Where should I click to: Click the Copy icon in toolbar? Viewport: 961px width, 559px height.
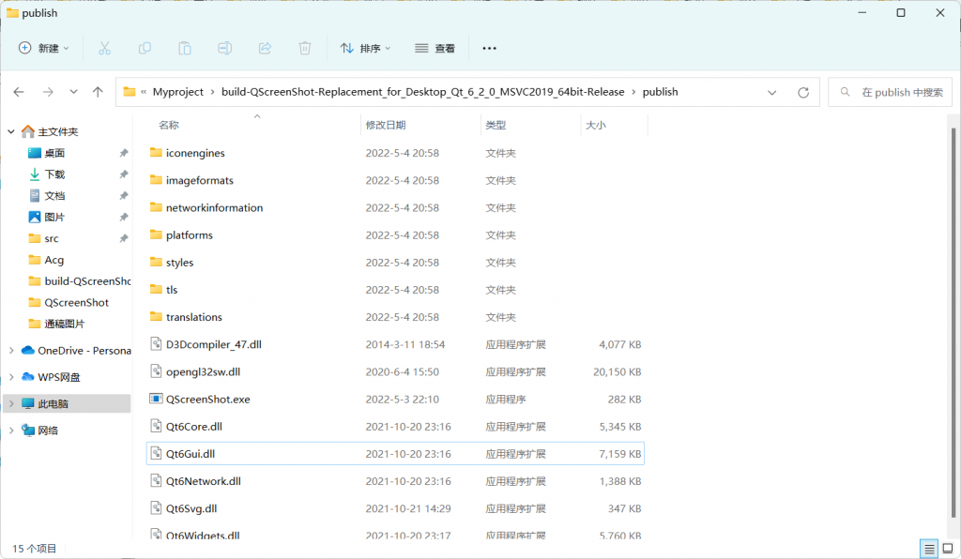point(145,49)
